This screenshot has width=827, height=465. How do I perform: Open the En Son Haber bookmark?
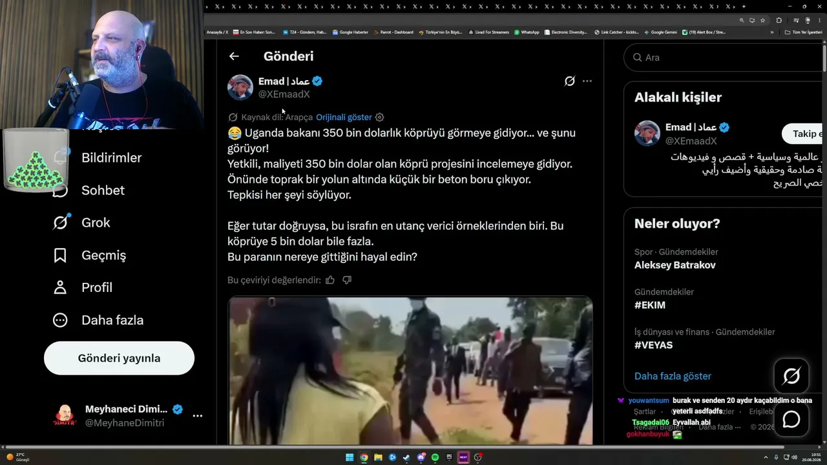[254, 32]
